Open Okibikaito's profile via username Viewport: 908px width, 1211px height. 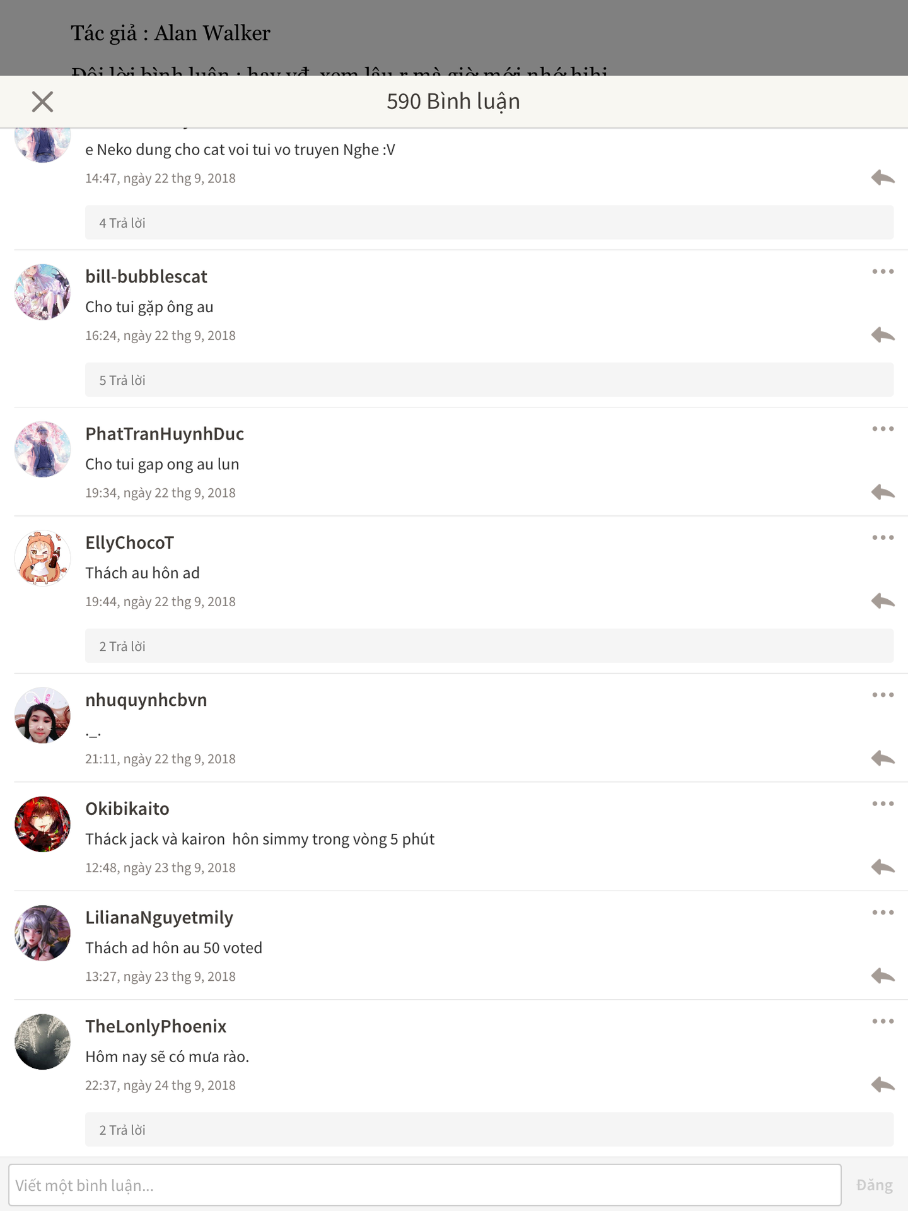click(x=127, y=809)
